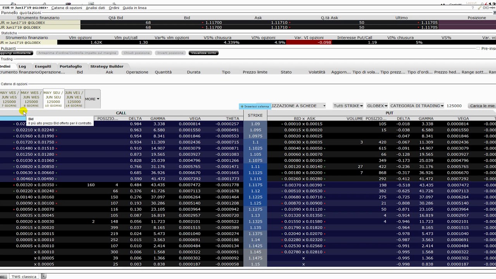Viewport: 496px width, 279px height.
Task: Switch to the Strategy Builder tab
Action: click(x=107, y=66)
